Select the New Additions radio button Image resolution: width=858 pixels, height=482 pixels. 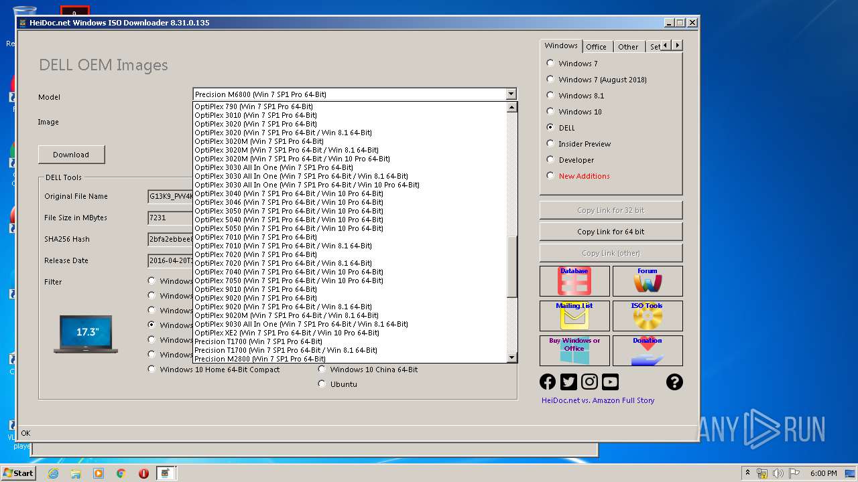click(550, 176)
